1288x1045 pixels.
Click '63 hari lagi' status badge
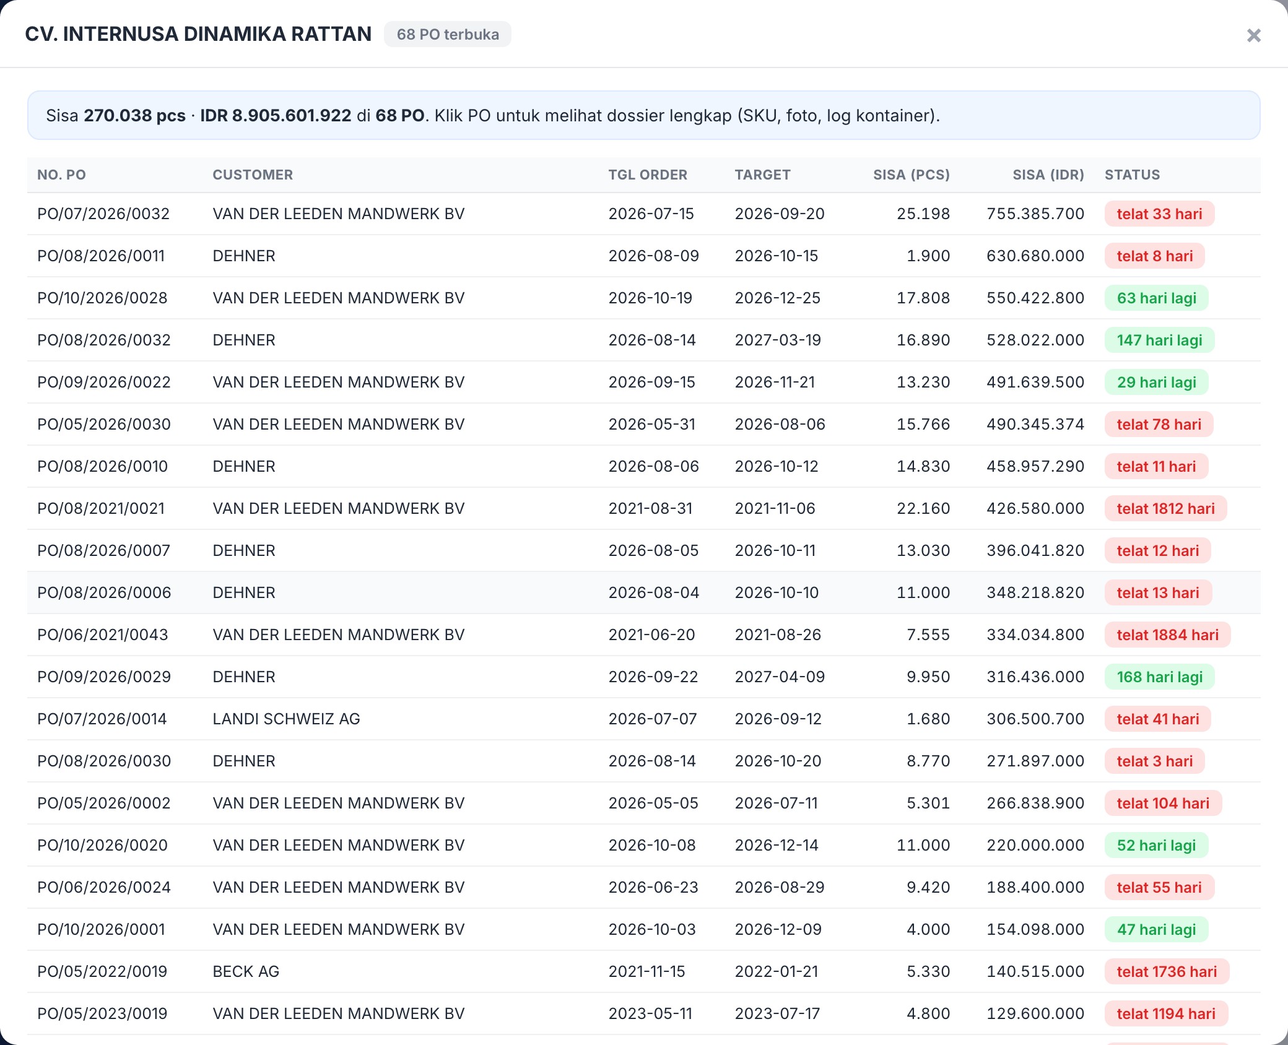[x=1156, y=298]
